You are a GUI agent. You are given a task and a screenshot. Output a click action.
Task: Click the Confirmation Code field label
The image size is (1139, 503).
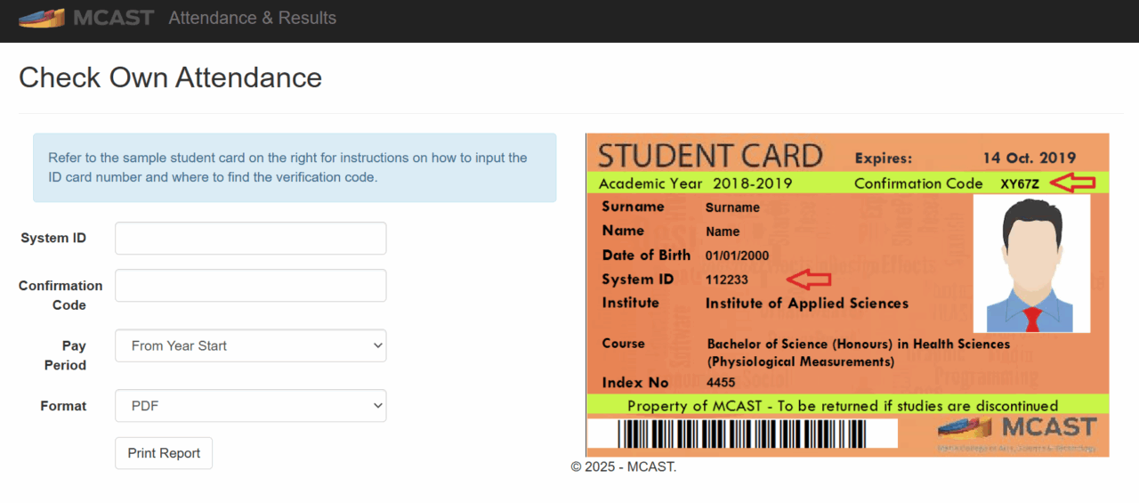pos(61,295)
